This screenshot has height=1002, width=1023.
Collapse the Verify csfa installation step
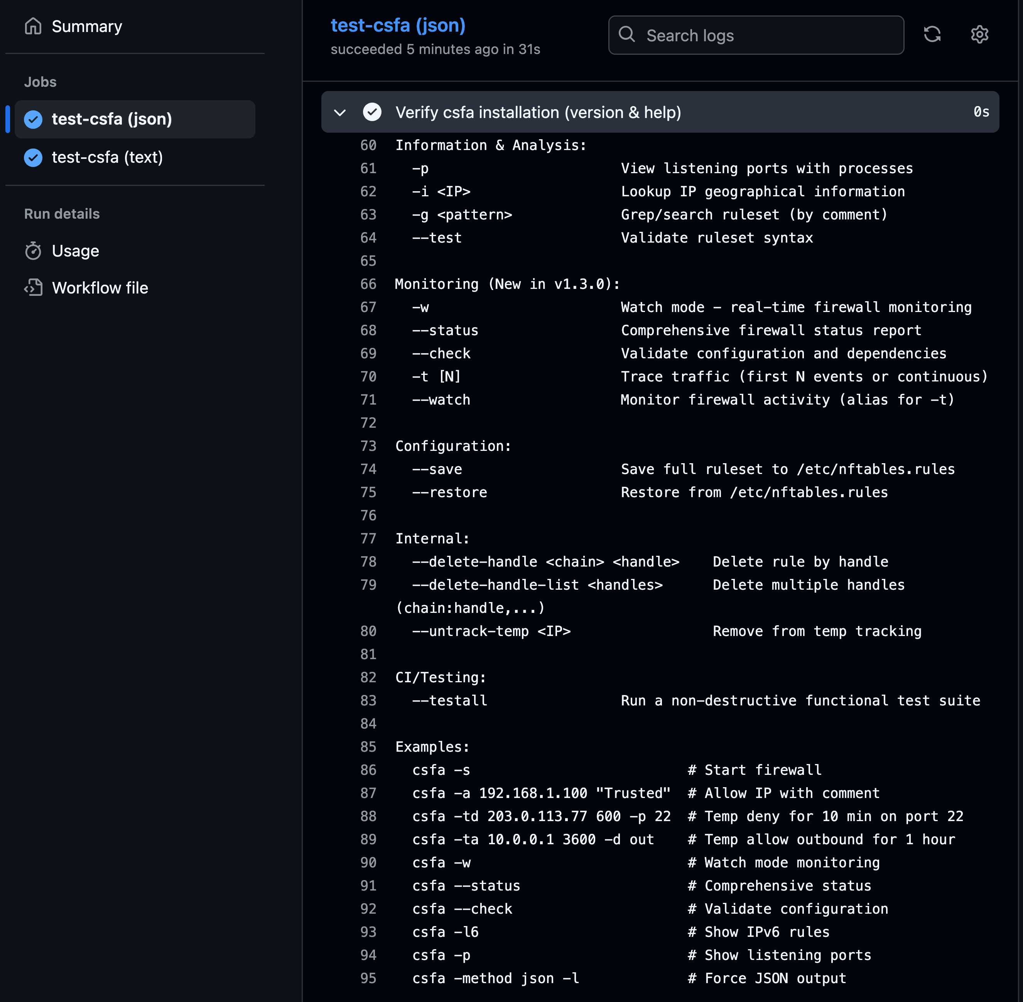coord(340,113)
